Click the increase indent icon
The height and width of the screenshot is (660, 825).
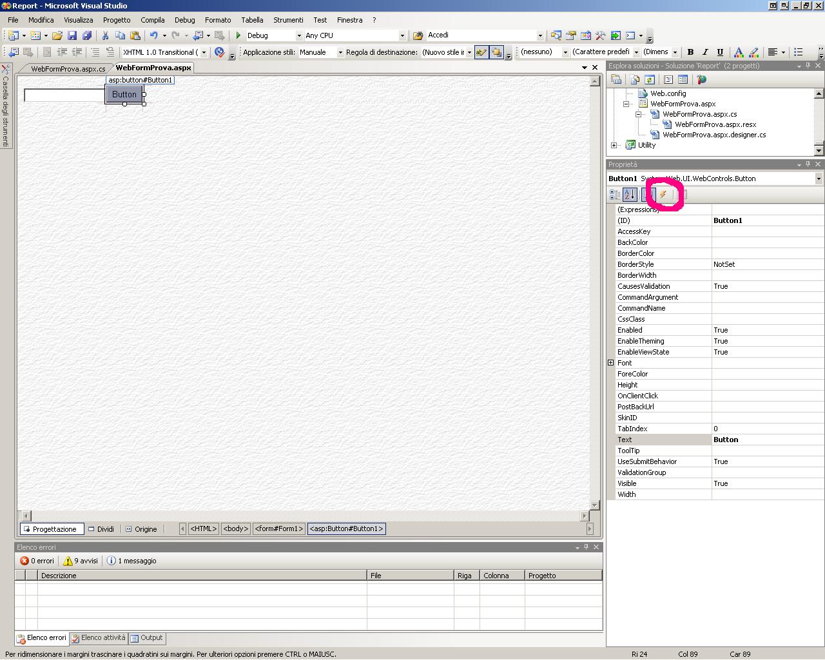pyautogui.click(x=77, y=52)
